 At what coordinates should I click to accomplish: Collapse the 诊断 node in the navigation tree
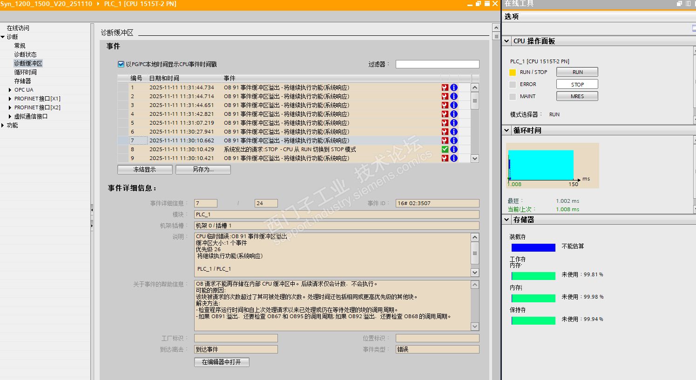[3, 37]
